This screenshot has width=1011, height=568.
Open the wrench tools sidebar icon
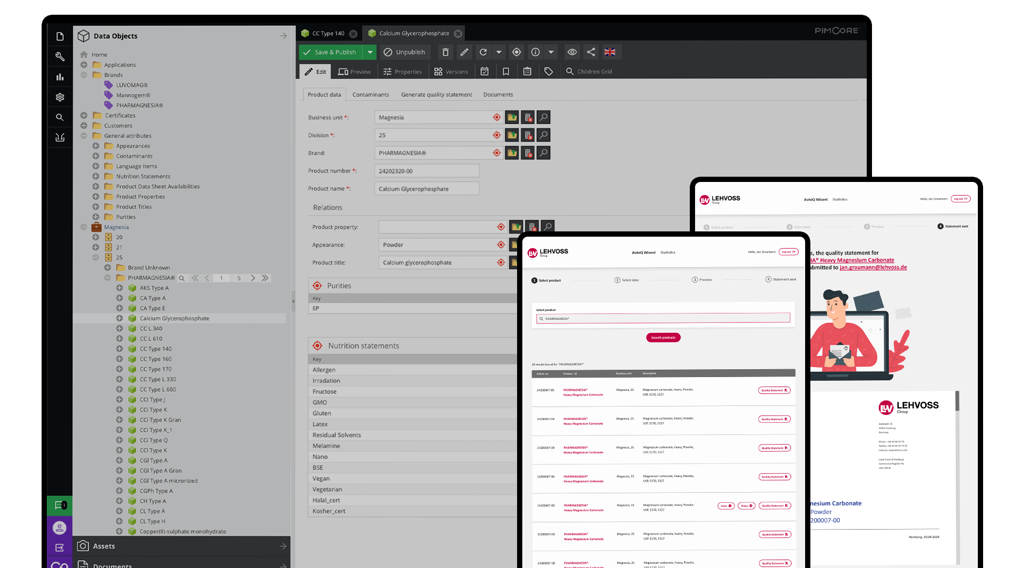pyautogui.click(x=60, y=57)
